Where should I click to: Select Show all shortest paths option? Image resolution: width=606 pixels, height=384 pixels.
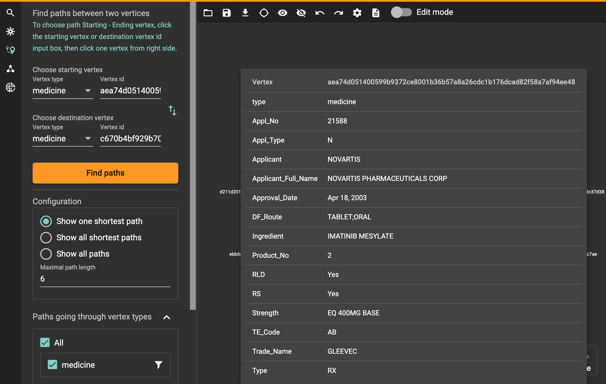pyautogui.click(x=46, y=237)
